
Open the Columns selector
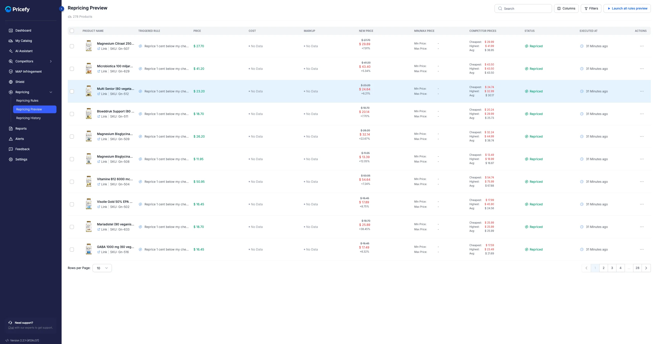(x=566, y=8)
